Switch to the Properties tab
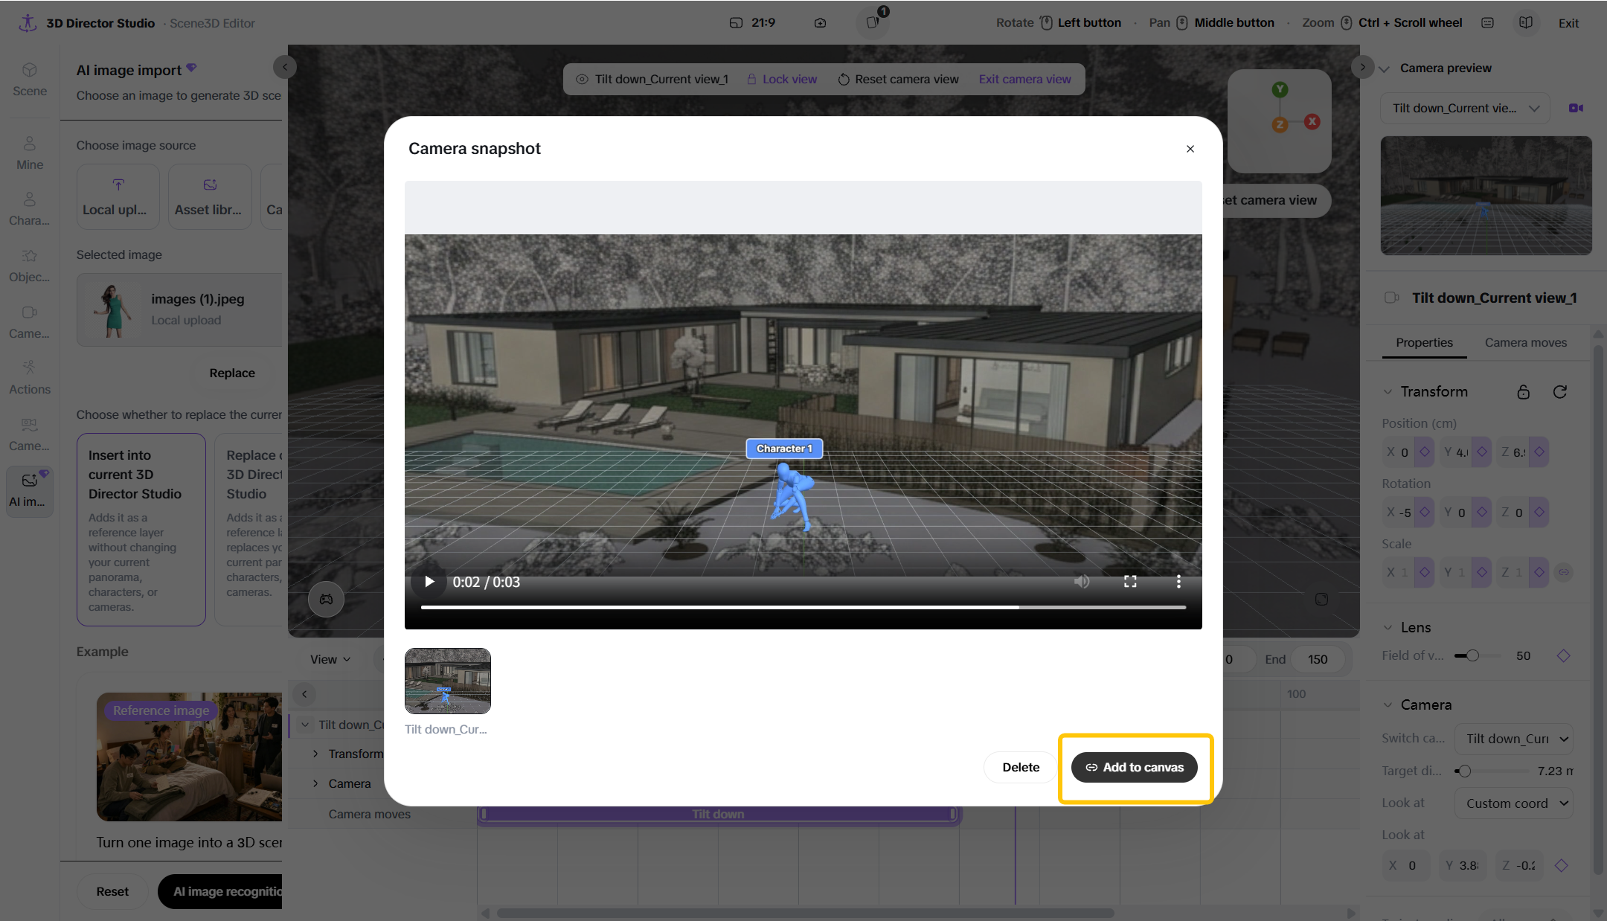Screen dimensions: 1607x921 point(1424,342)
